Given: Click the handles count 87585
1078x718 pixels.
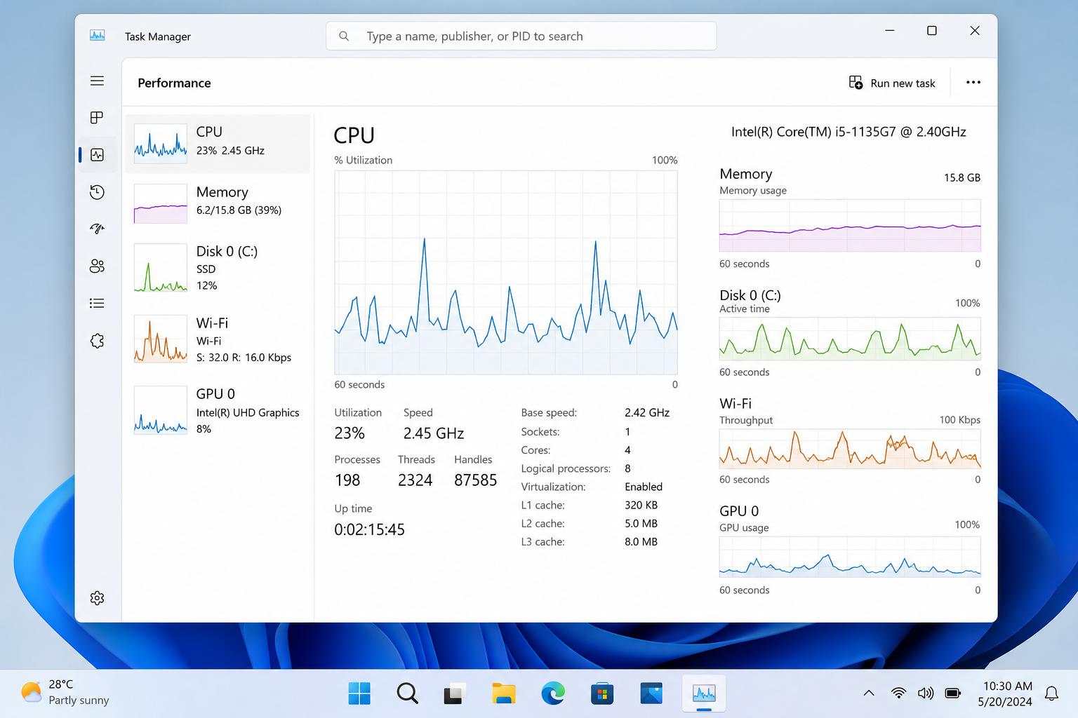Looking at the screenshot, I should [x=476, y=480].
